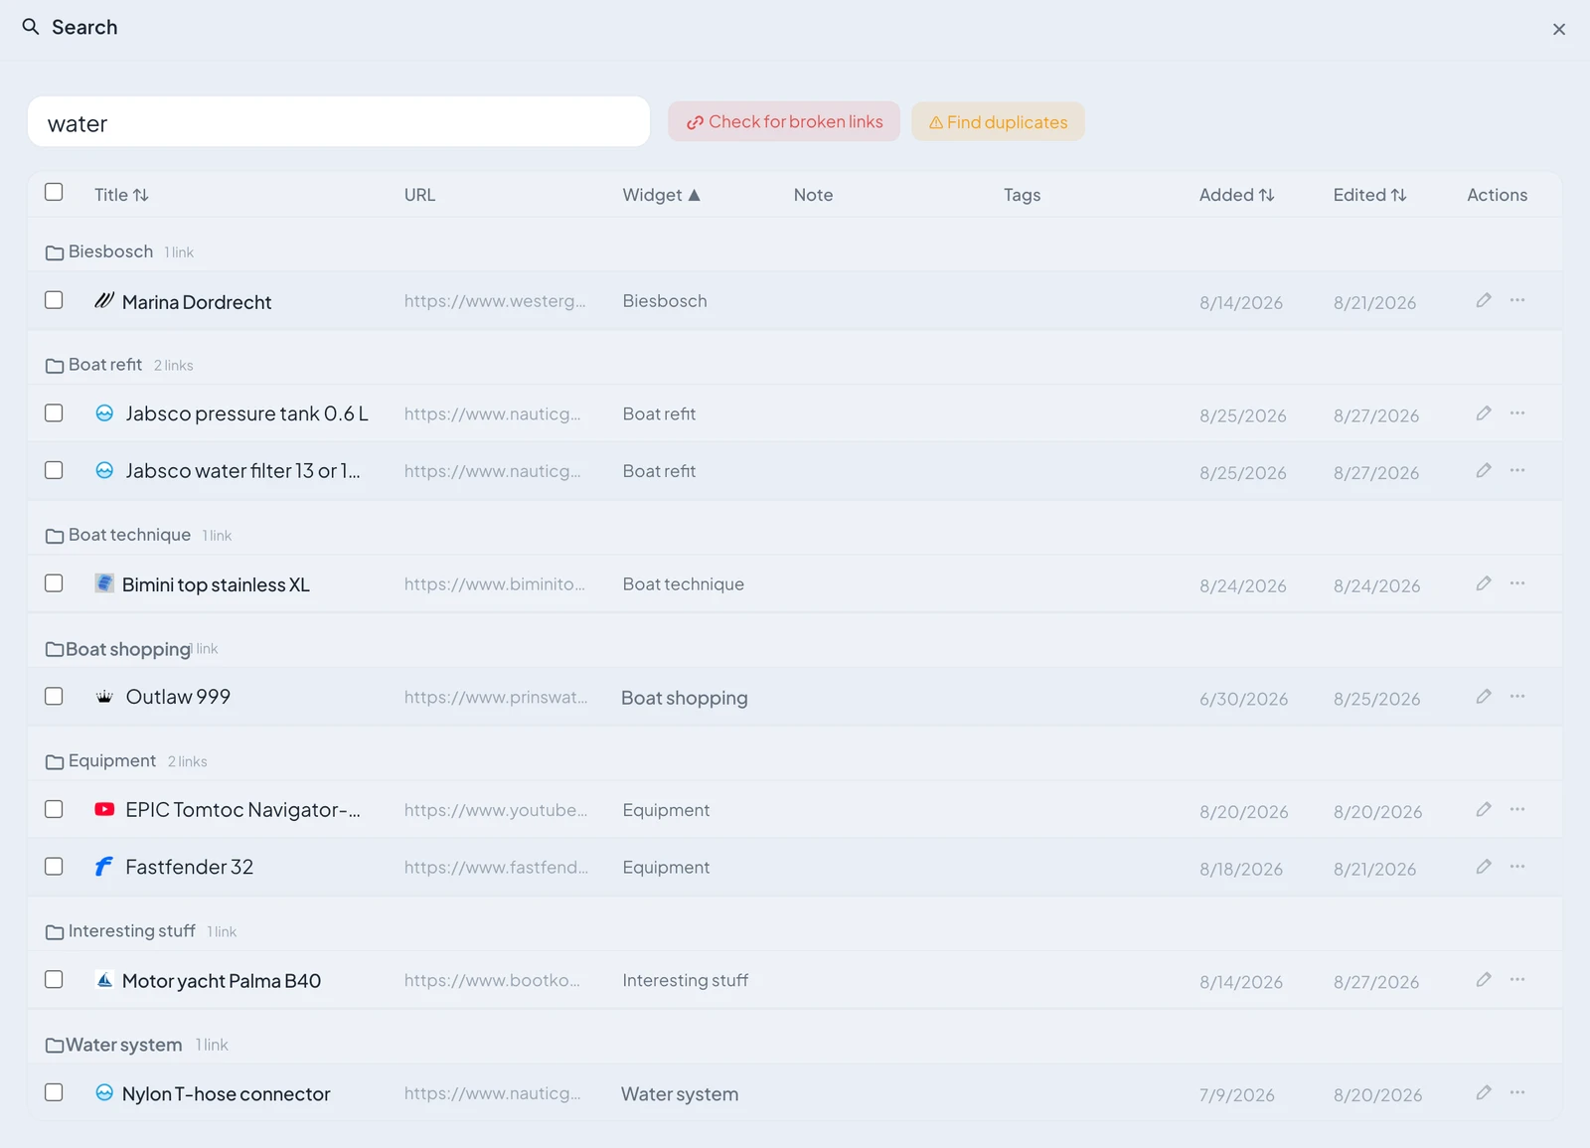Click the Fastfender 32 favicon

(104, 867)
